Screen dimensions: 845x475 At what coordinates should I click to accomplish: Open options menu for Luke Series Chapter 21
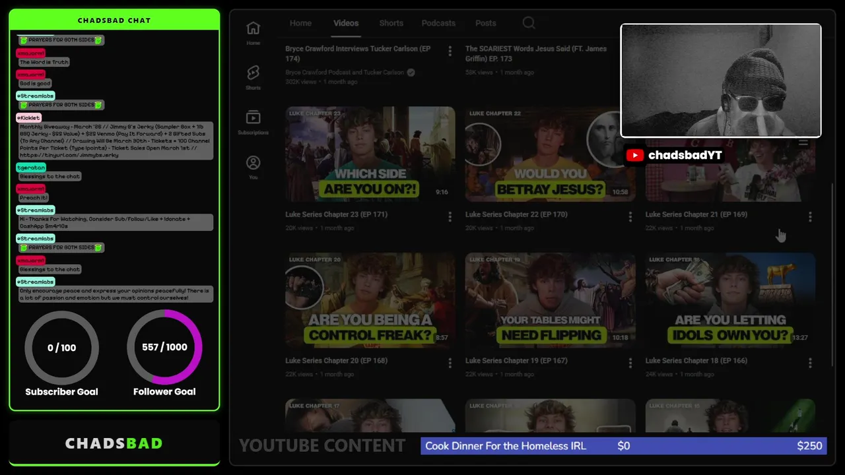[810, 216]
